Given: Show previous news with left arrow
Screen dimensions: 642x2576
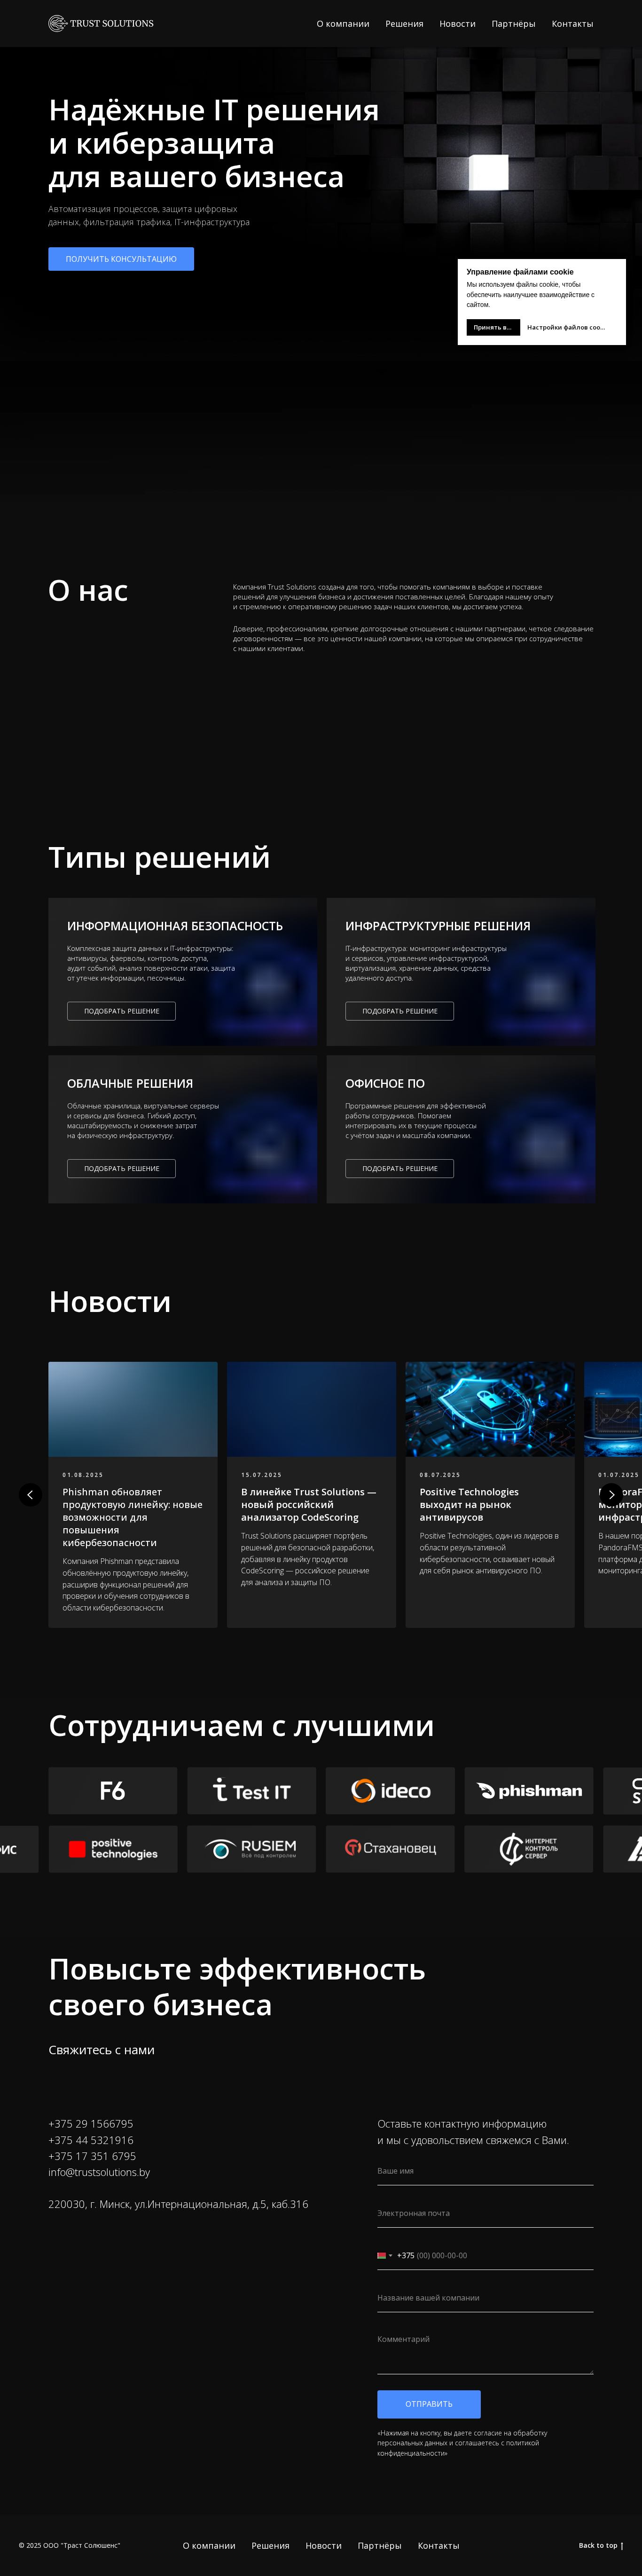Looking at the screenshot, I should (x=30, y=1494).
